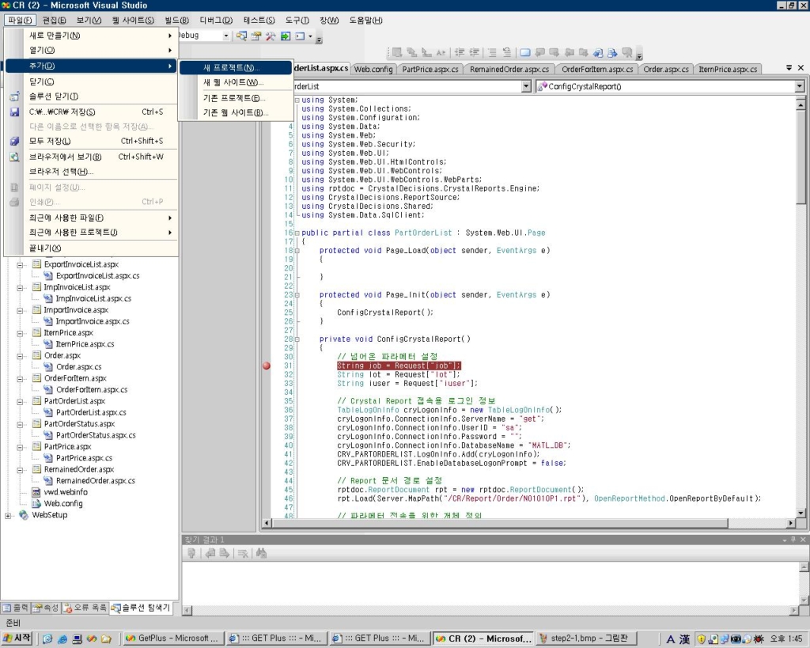Collapse the ConfigCrystalReport method at line 28

point(297,339)
